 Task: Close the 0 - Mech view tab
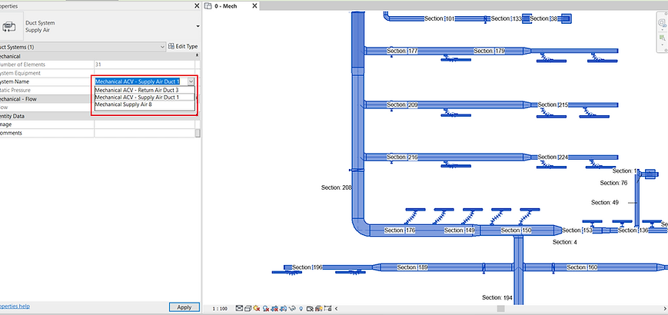[254, 6]
